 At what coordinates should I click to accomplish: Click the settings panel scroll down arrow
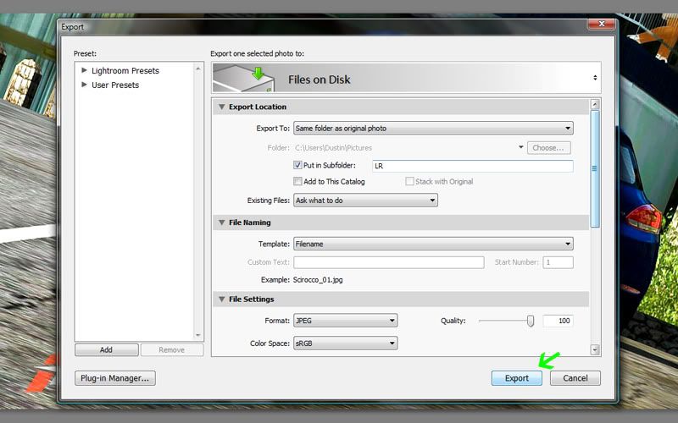(595, 349)
